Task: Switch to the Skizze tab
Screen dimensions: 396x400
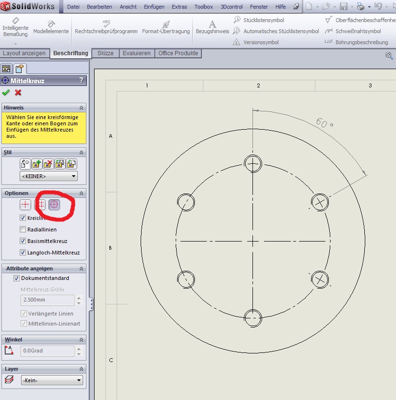Action: (105, 53)
